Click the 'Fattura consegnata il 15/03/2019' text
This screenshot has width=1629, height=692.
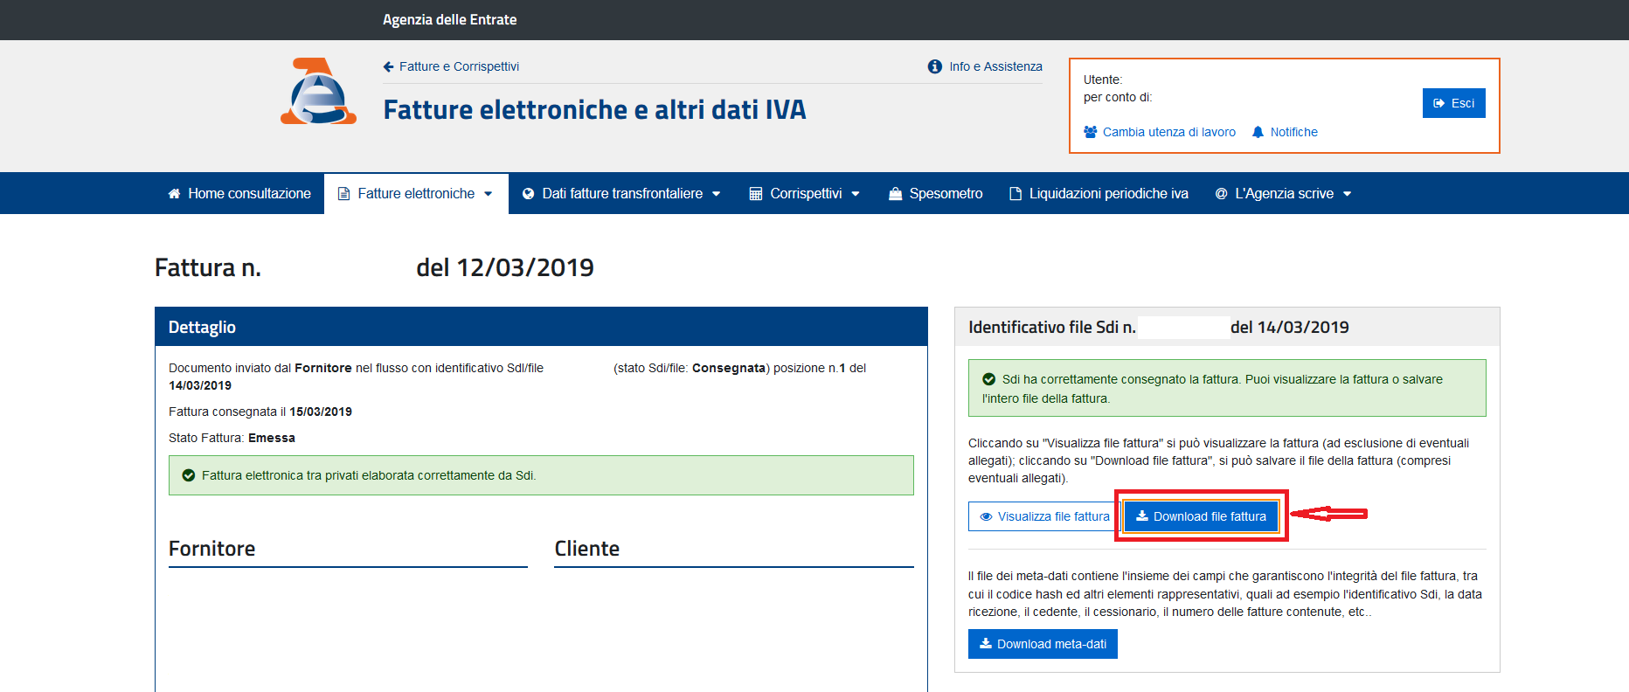click(260, 412)
